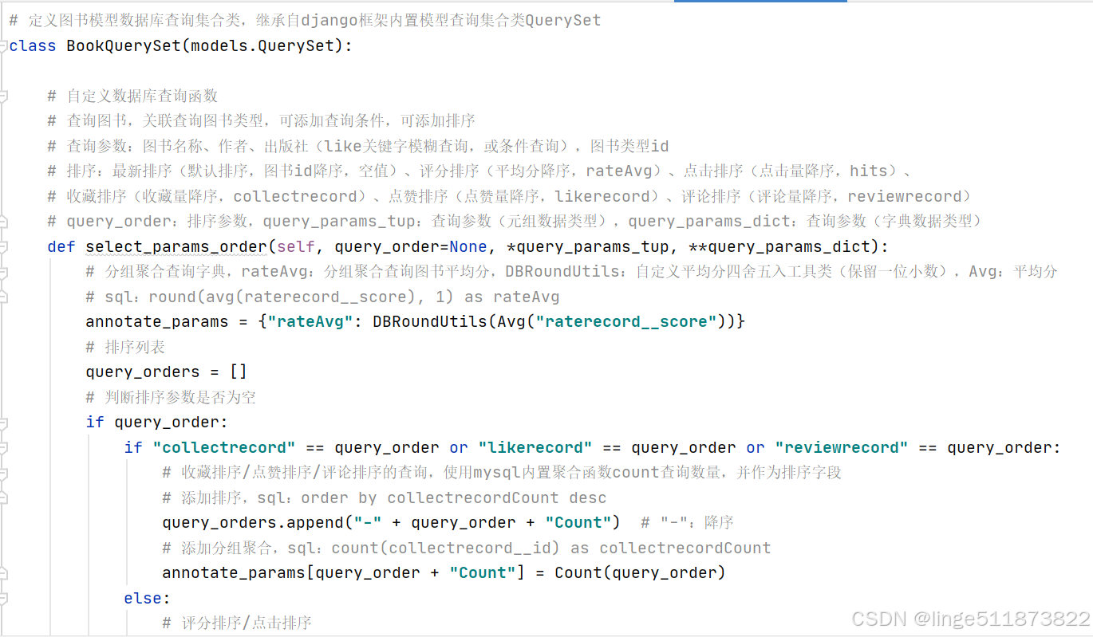1093x637 pixels.
Task: Click fold end marker at annotate_params[query_order + "Count"] line
Action: (3, 572)
